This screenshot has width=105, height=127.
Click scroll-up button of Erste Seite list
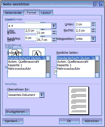[x=48, y=58]
